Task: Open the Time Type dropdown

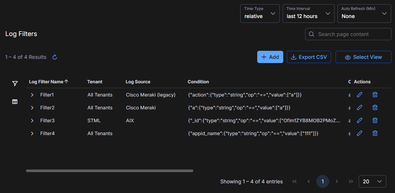Action: click(x=259, y=14)
